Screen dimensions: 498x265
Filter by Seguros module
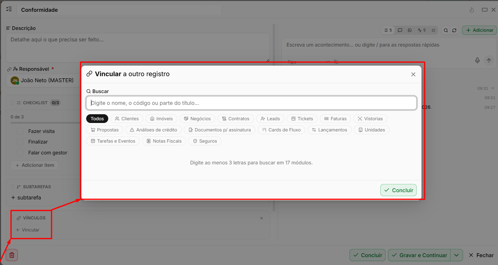[x=205, y=141]
